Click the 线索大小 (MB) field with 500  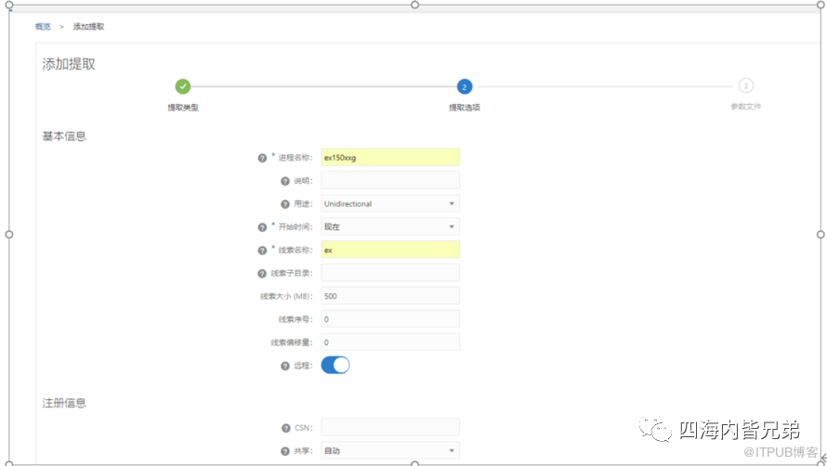[x=390, y=296]
